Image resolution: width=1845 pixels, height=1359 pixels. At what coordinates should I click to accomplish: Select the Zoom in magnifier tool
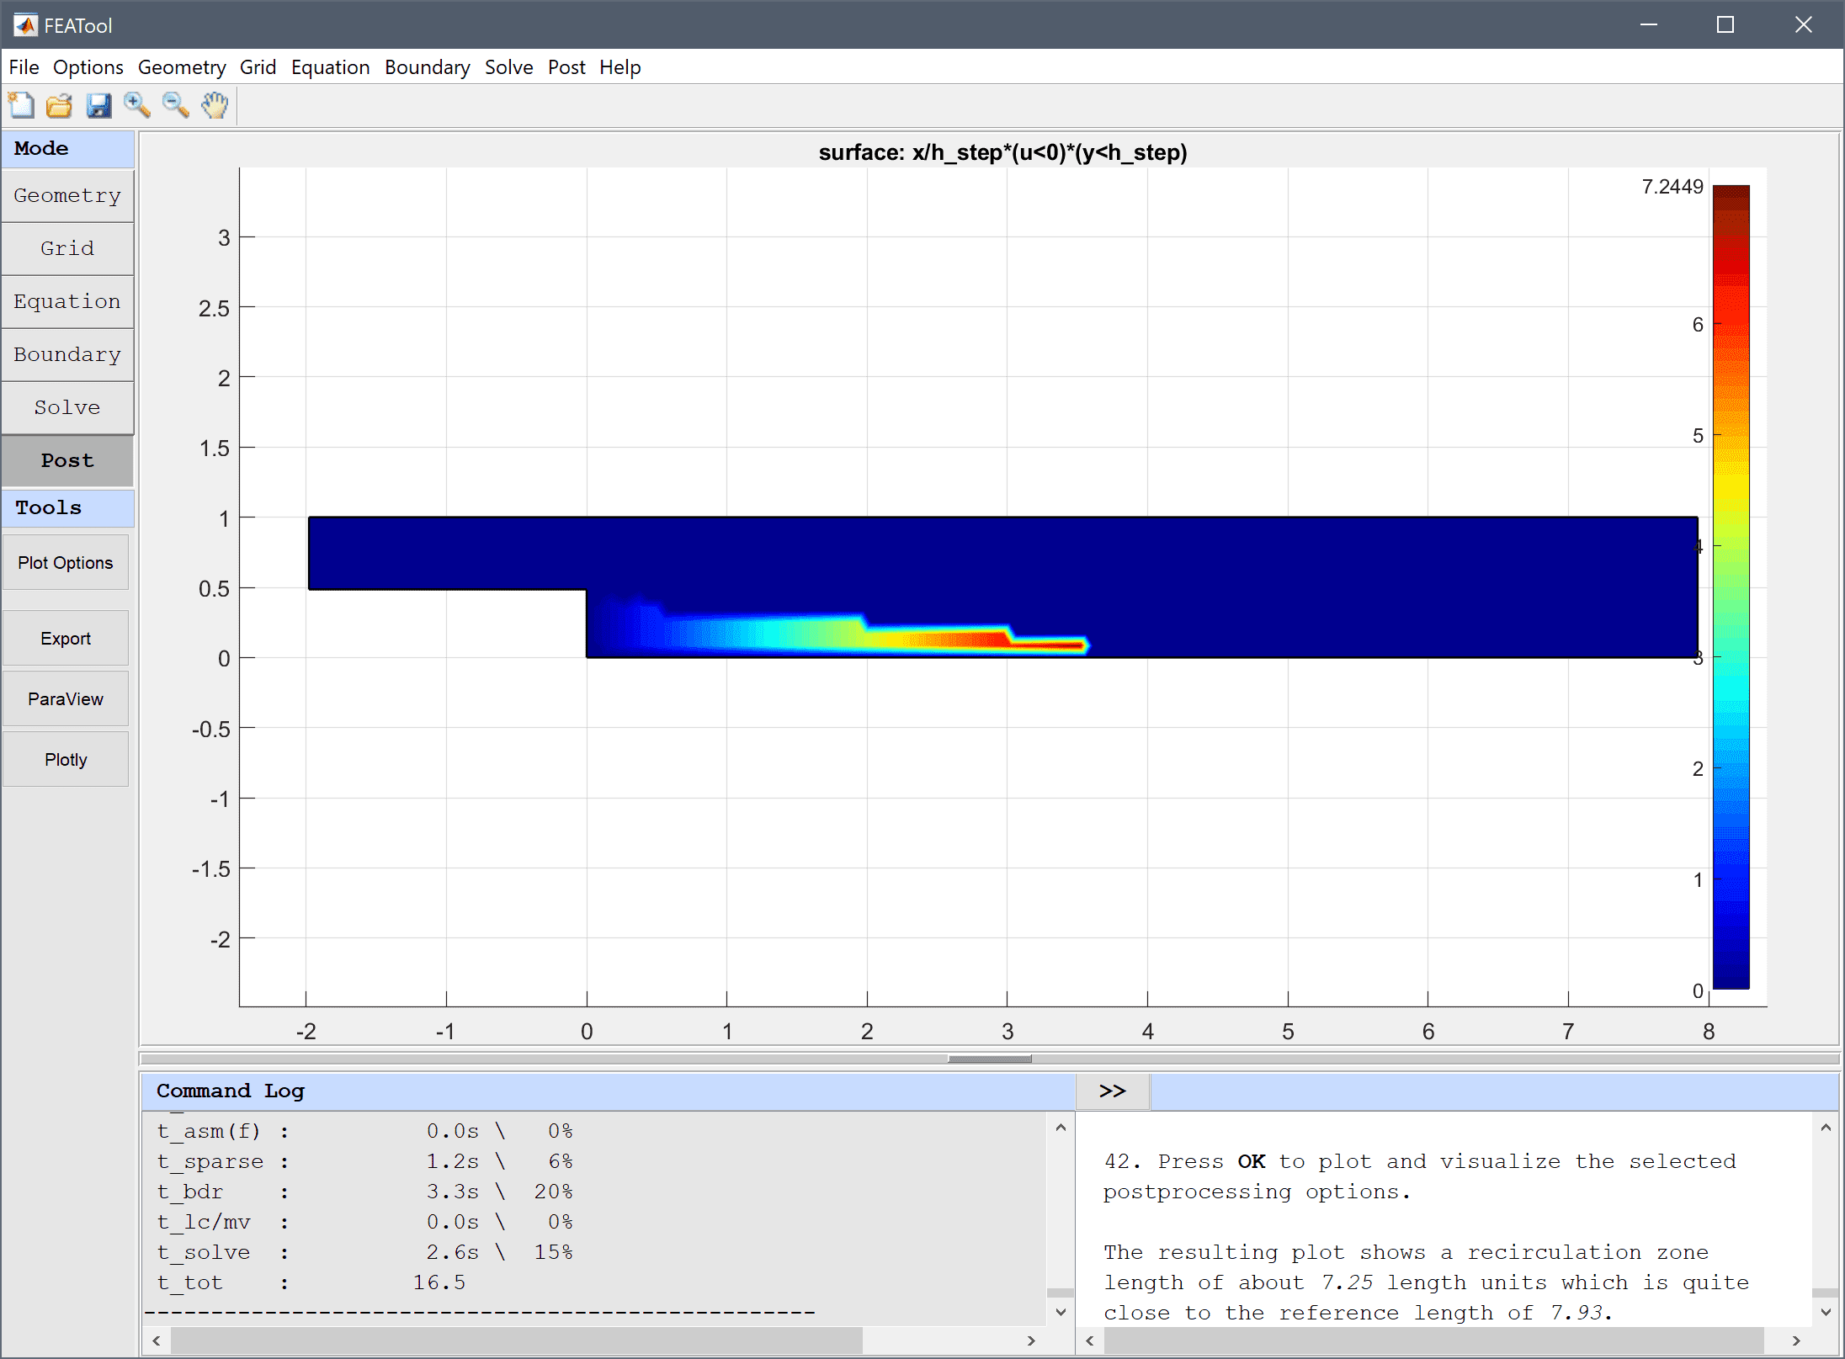(137, 105)
